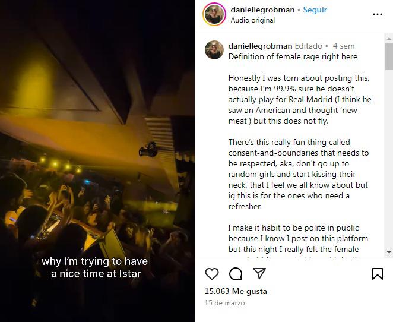
Task: Open the header profile picture story ring
Action: (214, 14)
